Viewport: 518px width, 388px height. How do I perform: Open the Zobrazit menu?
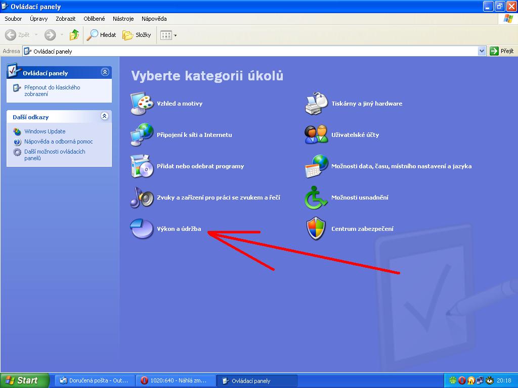(x=65, y=19)
